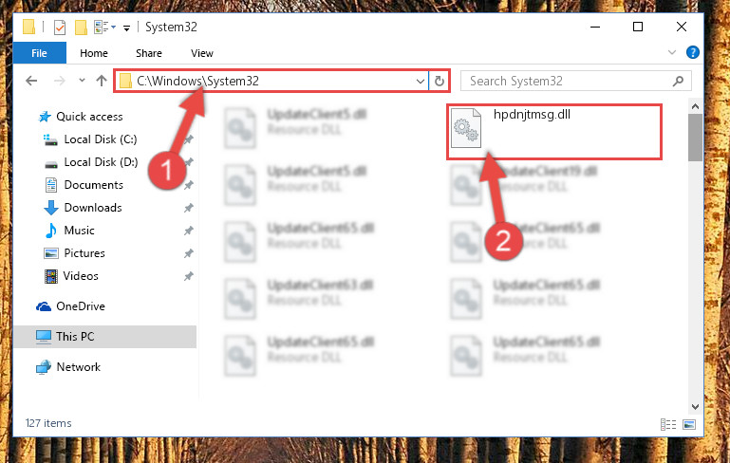Open the Help question mark icon
Screen dimensions: 730x463
(x=692, y=52)
